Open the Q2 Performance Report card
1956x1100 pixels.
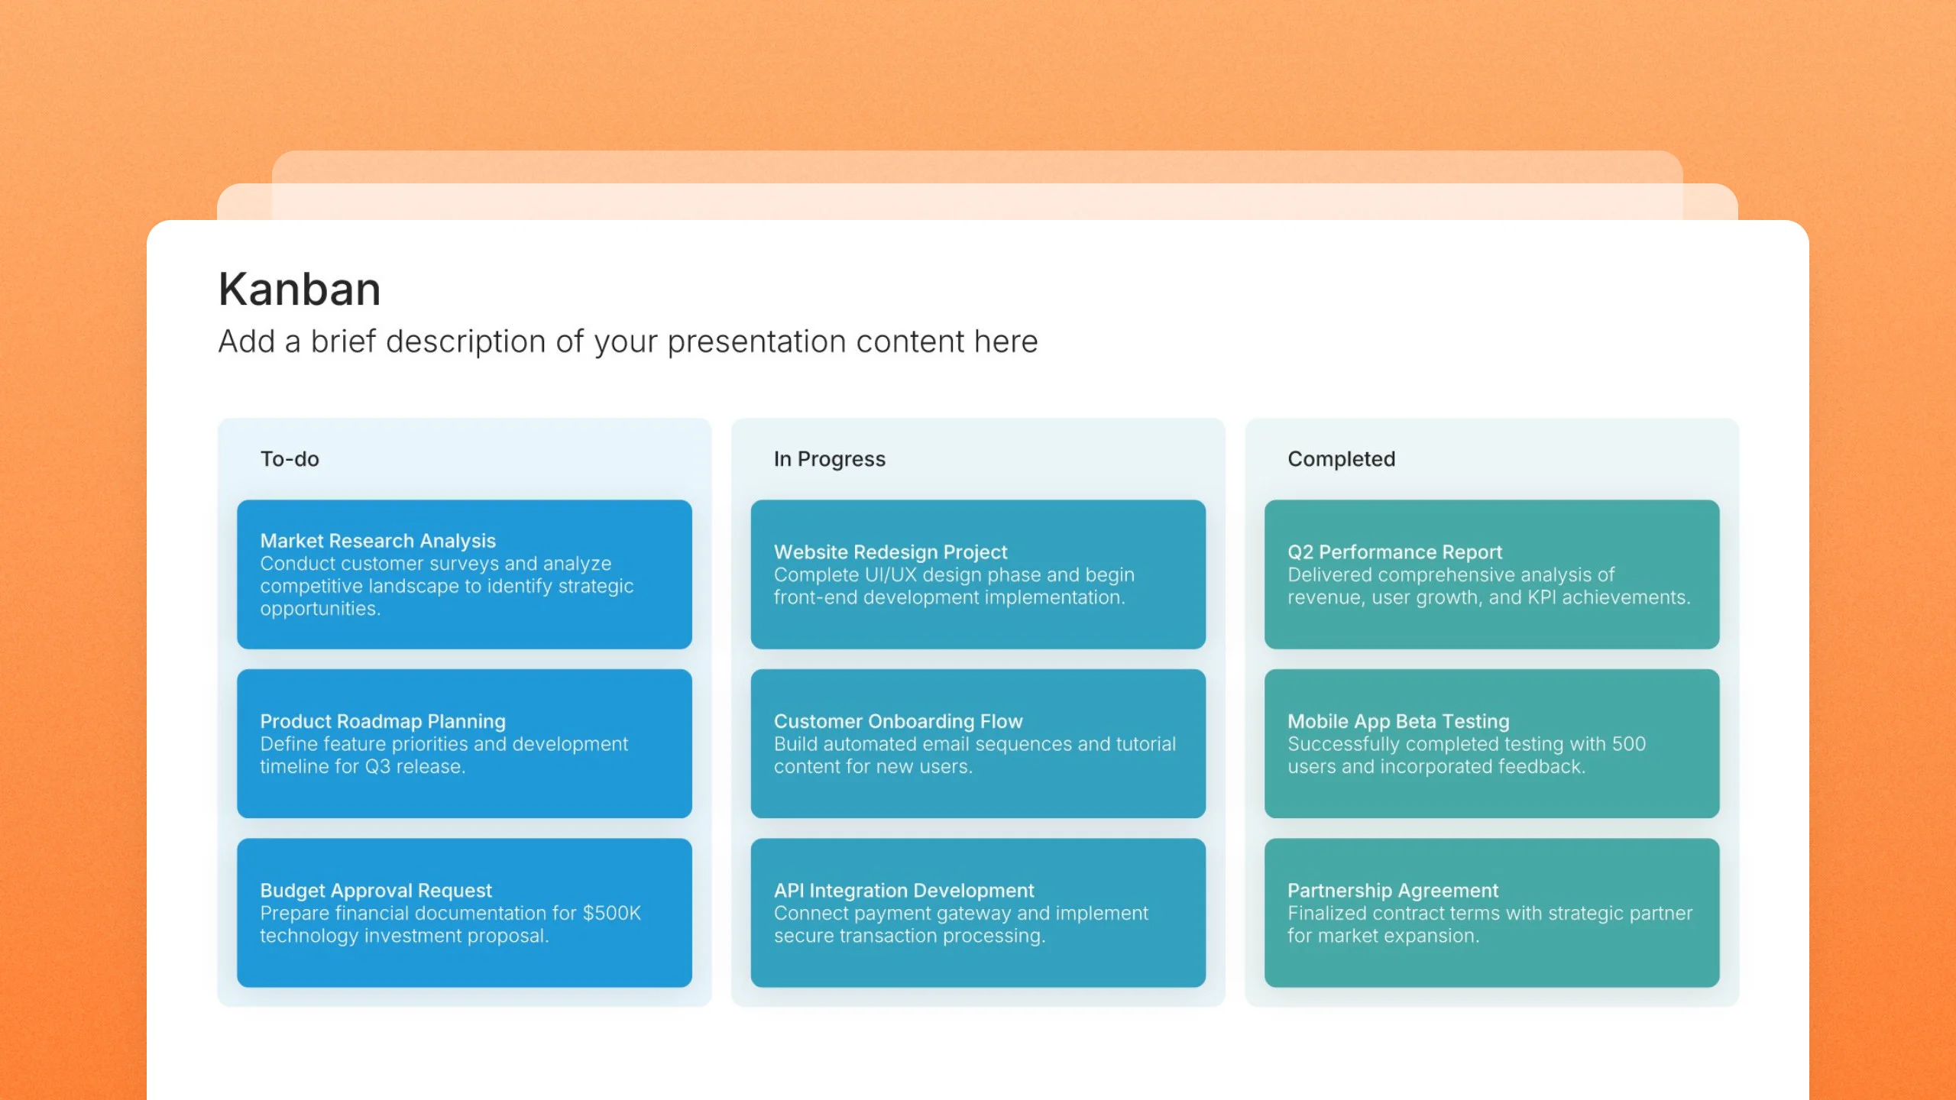tap(1492, 574)
